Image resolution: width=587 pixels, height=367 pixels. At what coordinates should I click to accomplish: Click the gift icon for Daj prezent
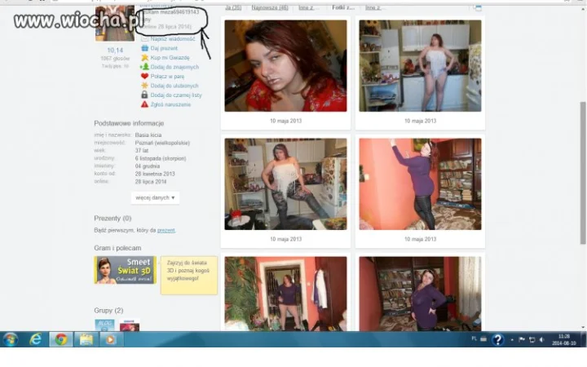tap(144, 48)
